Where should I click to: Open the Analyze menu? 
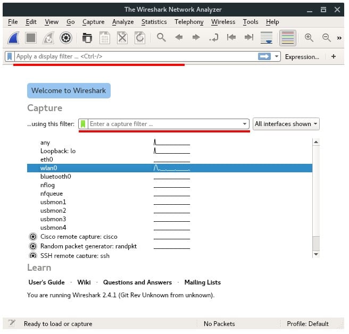(x=123, y=22)
